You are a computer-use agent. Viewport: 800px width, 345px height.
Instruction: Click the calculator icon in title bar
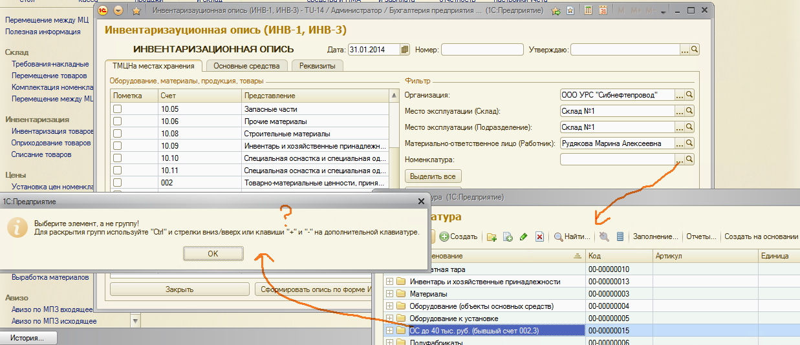click(588, 11)
